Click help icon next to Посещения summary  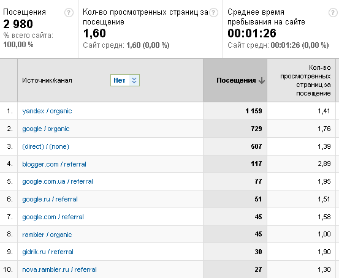[69, 12]
